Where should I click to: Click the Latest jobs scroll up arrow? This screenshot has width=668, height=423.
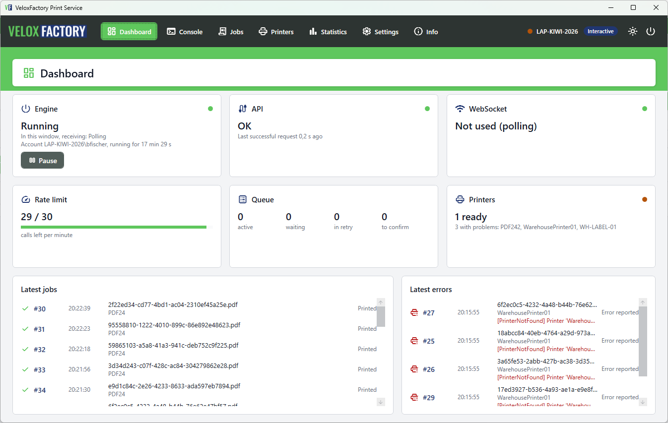tap(381, 302)
